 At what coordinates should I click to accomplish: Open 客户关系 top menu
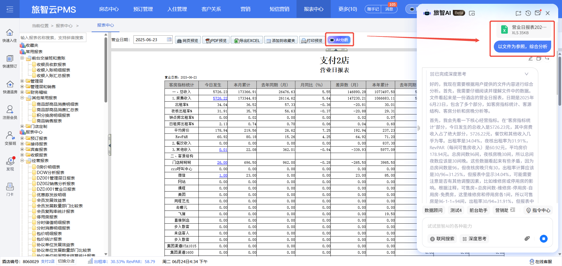coord(211,9)
